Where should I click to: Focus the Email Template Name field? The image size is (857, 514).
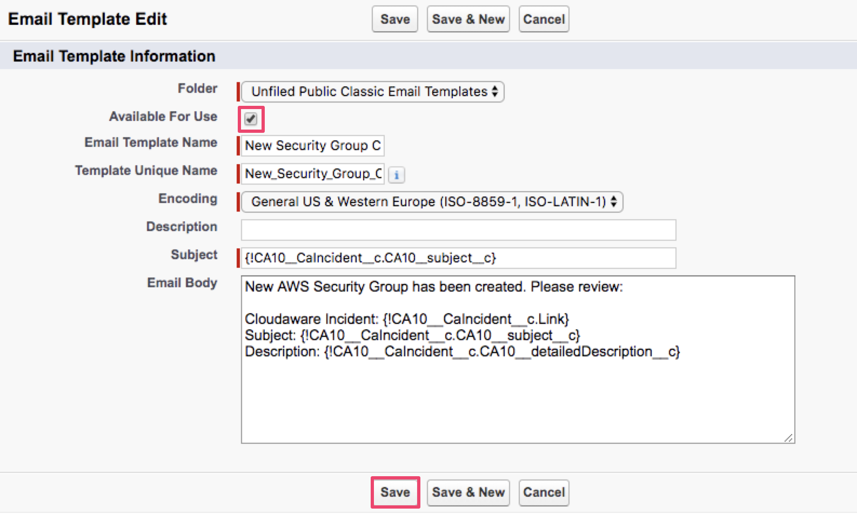click(x=312, y=146)
